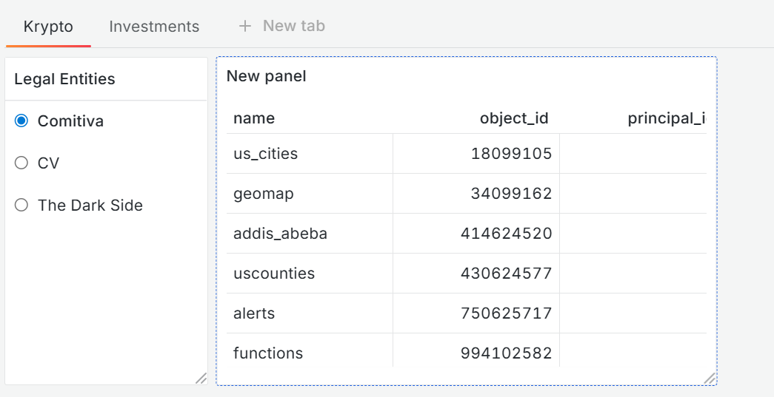Click the resize handle of New panel
This screenshot has width=774, height=397.
coord(709,378)
